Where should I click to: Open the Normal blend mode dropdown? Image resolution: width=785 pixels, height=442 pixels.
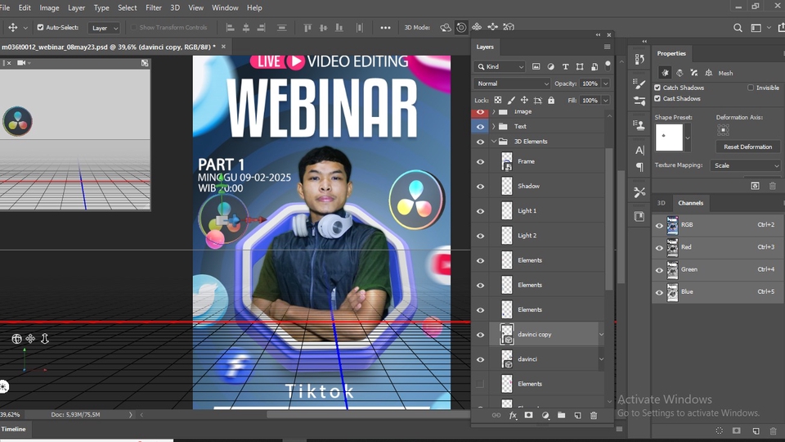[x=513, y=83]
